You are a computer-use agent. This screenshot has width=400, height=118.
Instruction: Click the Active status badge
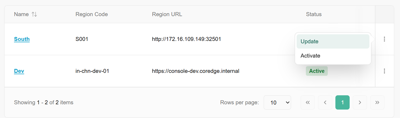click(x=317, y=71)
